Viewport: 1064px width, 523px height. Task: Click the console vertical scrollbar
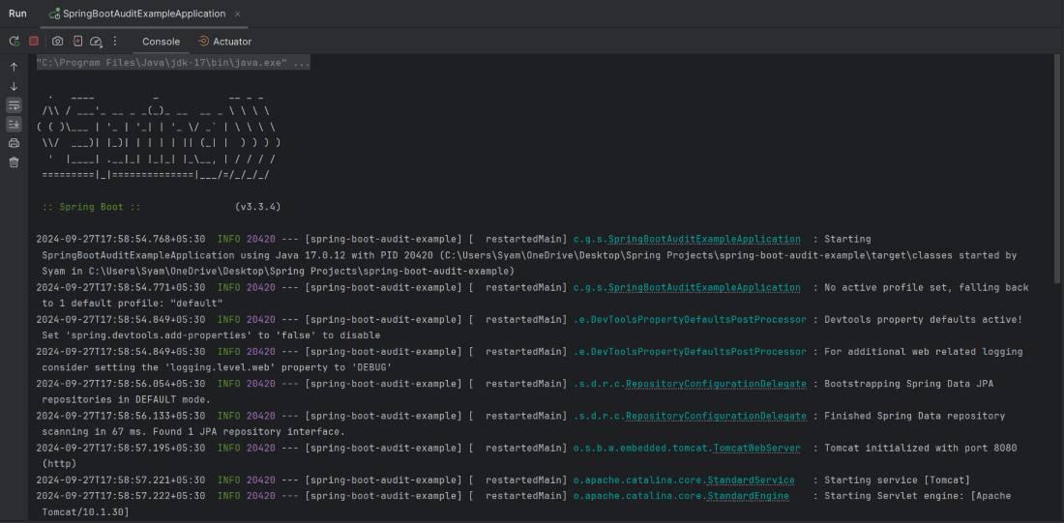point(1058,193)
